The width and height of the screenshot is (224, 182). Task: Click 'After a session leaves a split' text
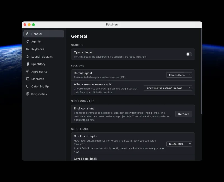[93, 84]
